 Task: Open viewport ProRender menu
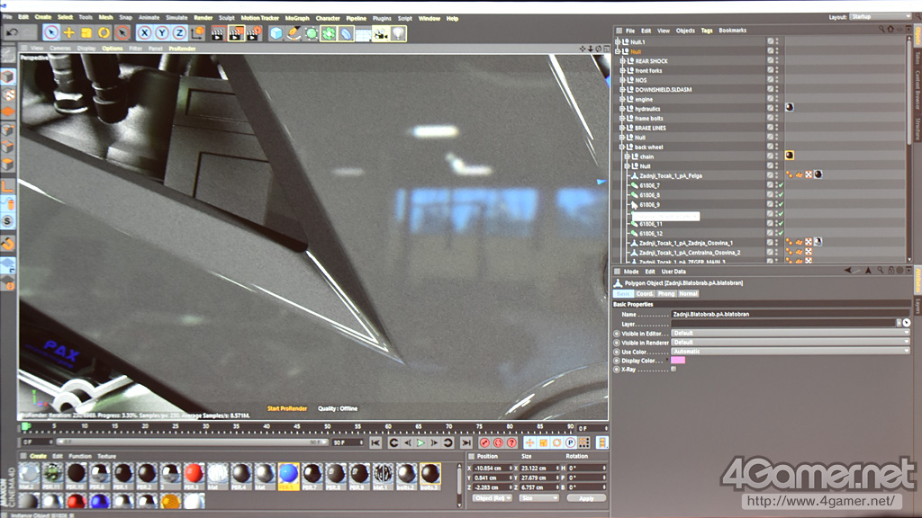click(182, 49)
